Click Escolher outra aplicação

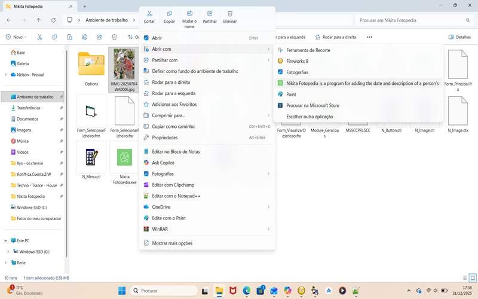(x=309, y=117)
